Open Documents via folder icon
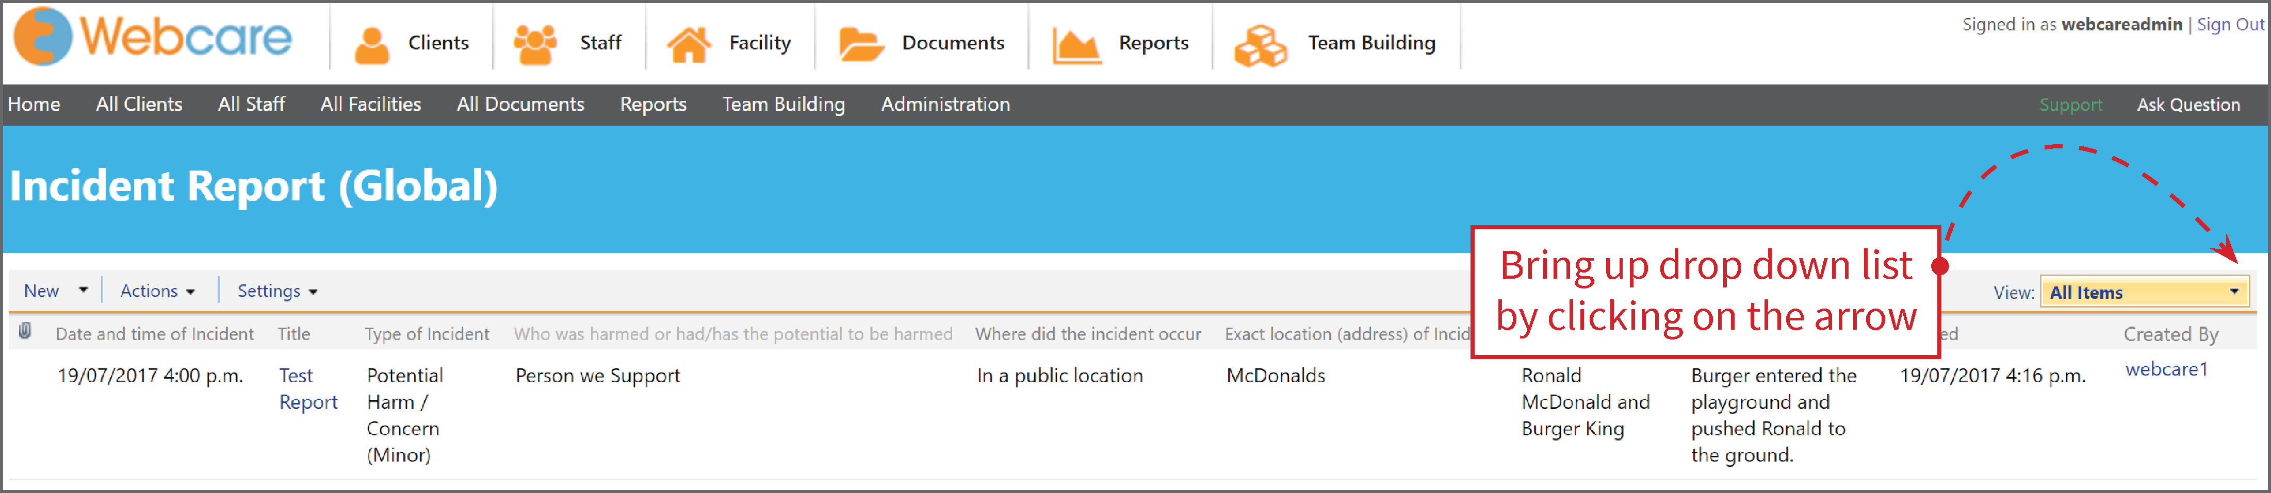2271x493 pixels. (860, 44)
